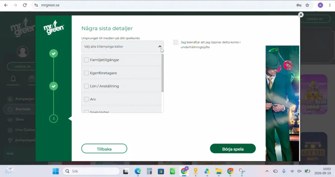The image size is (335, 177).
Task: Close the registration dialog with the X
Action: coord(301,15)
